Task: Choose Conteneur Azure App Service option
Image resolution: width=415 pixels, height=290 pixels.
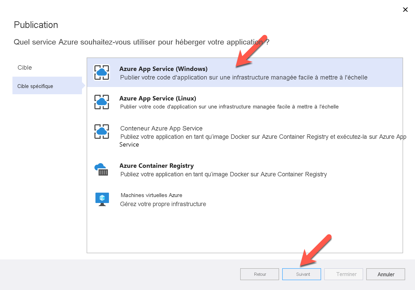Action: pyautogui.click(x=161, y=128)
